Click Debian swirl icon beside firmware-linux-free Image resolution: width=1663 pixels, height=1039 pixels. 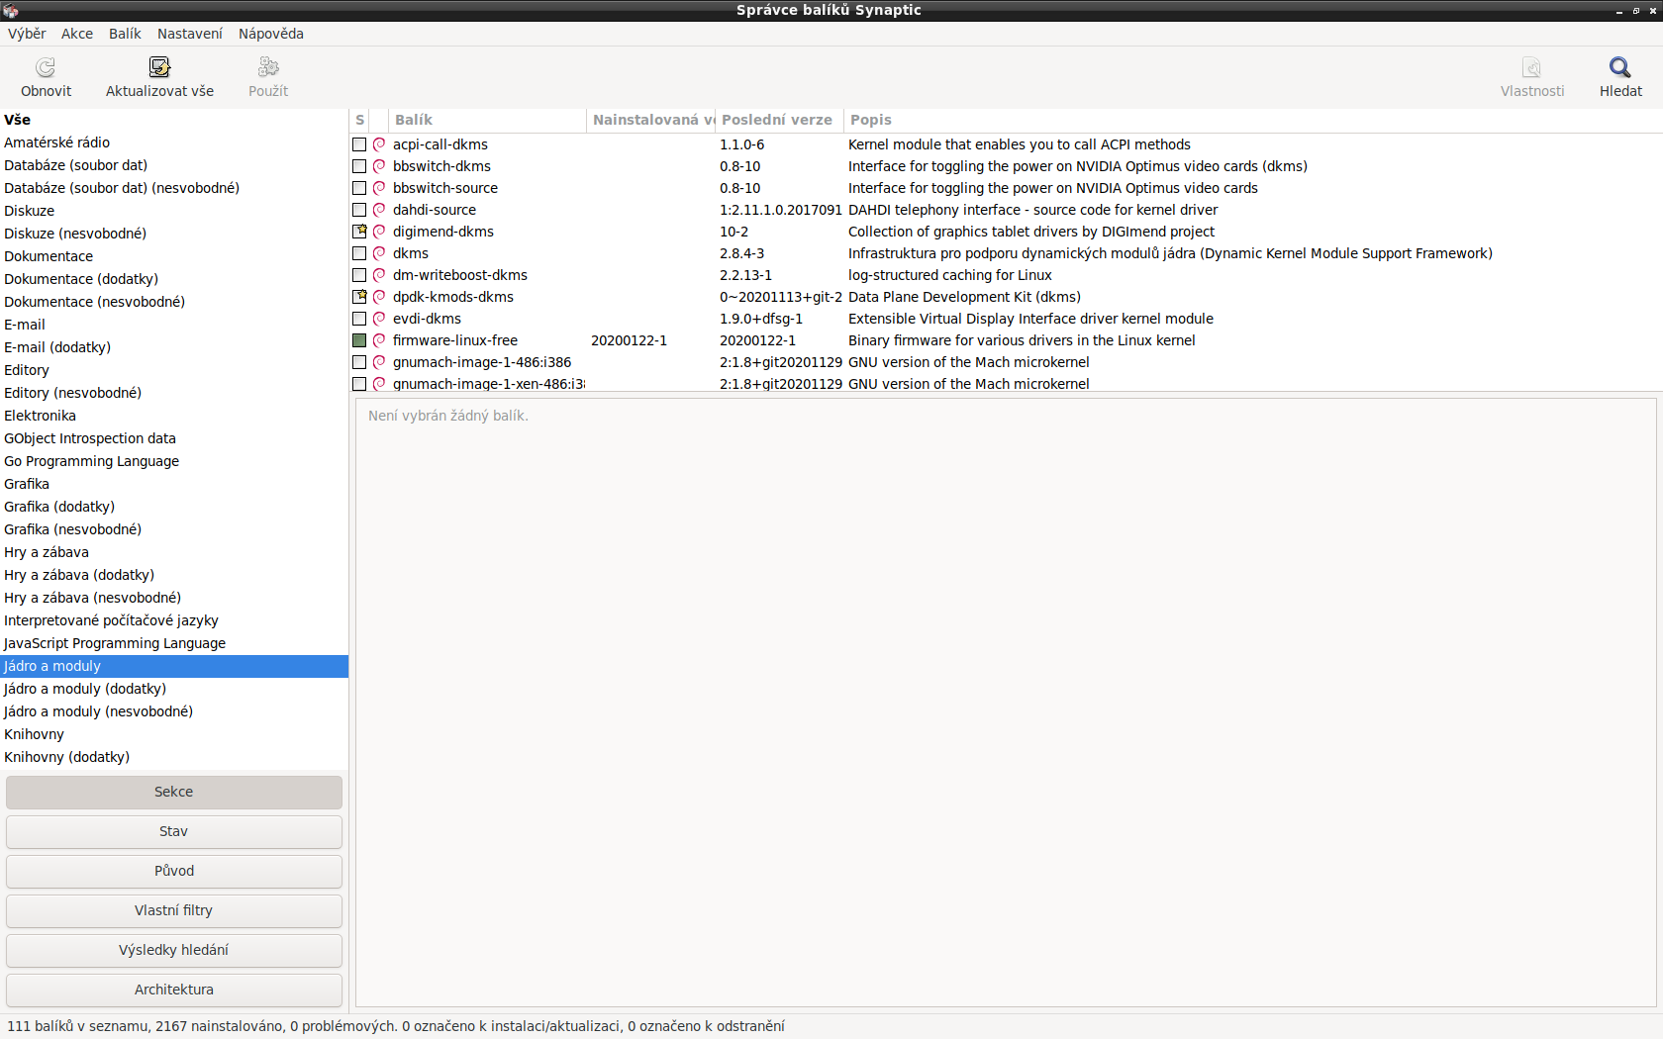pos(379,340)
